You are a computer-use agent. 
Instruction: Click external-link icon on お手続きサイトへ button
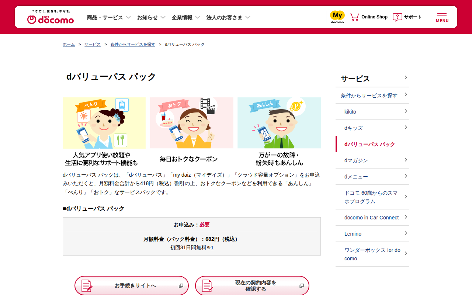click(181, 286)
